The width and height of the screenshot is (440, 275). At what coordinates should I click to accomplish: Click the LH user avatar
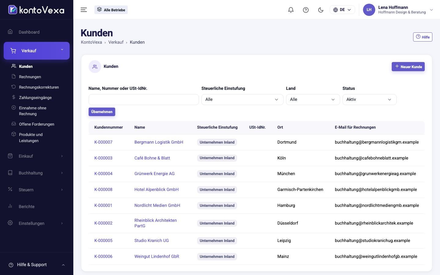(369, 10)
